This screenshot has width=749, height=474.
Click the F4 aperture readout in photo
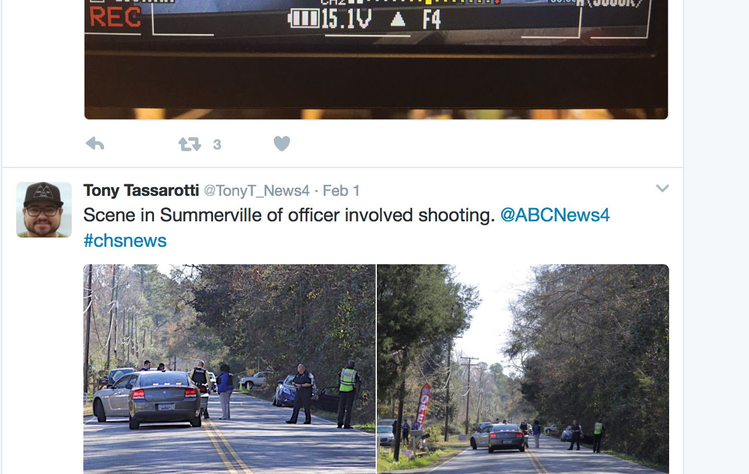pos(432,19)
